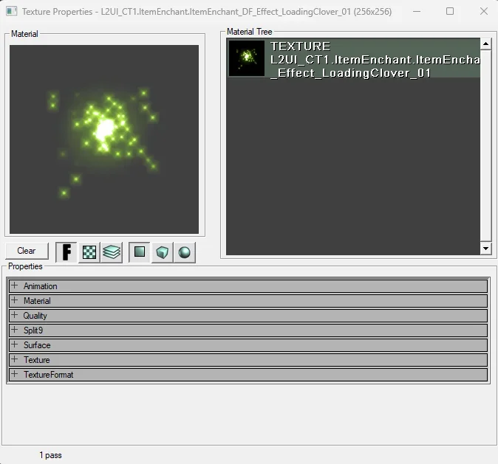Image resolution: width=498 pixels, height=464 pixels.
Task: Click the green clover material preview image
Action: click(x=104, y=139)
